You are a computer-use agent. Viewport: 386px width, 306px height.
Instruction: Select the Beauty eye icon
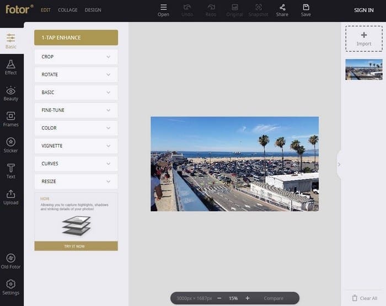coord(11,90)
